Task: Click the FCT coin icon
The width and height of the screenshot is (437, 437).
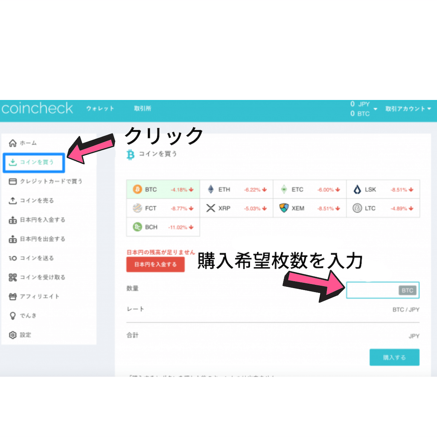Action: coord(137,208)
